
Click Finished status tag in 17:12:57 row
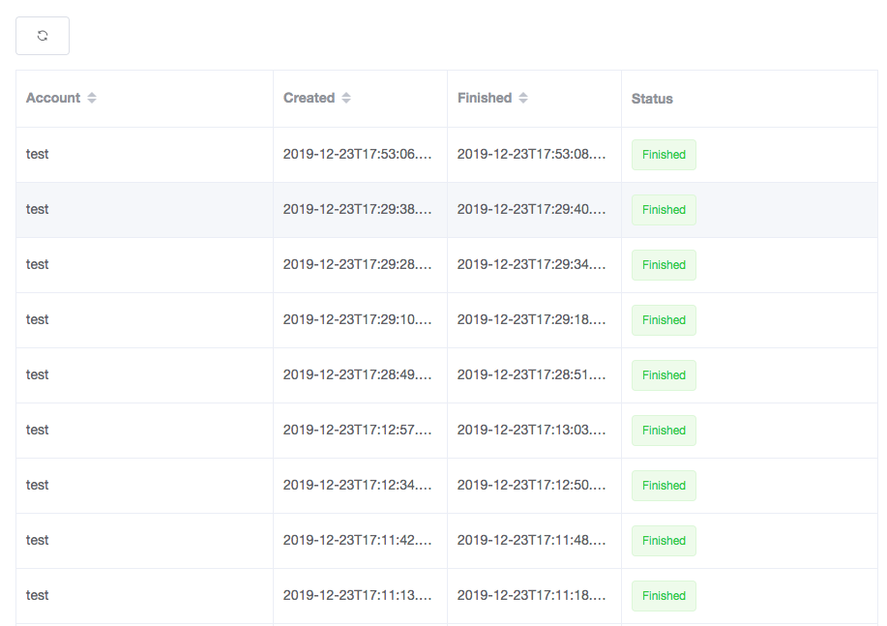[x=664, y=431]
